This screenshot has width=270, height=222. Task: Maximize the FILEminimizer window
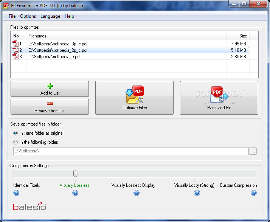pyautogui.click(x=244, y=4)
